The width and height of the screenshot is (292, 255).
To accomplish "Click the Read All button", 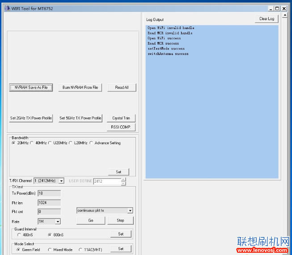I will (122, 88).
